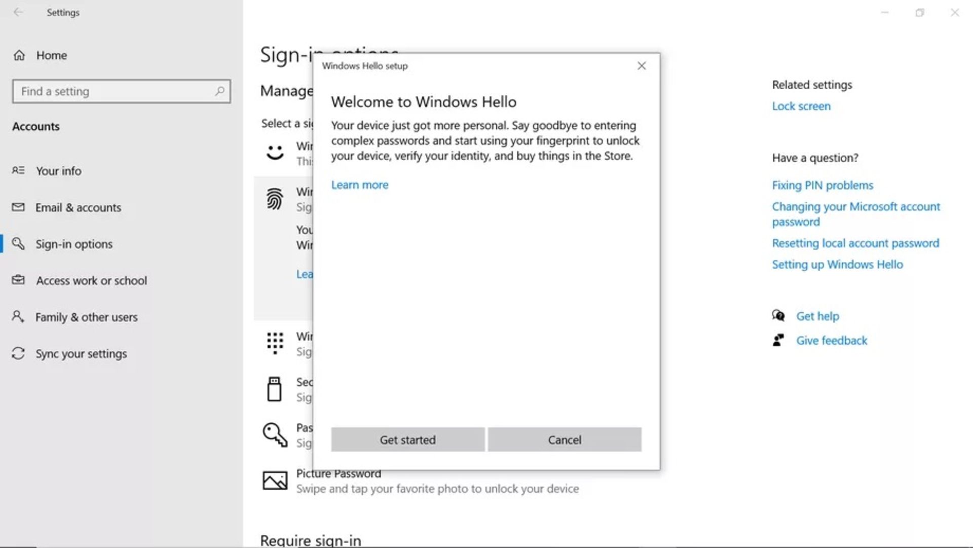Click the Find a setting search field

pos(121,91)
